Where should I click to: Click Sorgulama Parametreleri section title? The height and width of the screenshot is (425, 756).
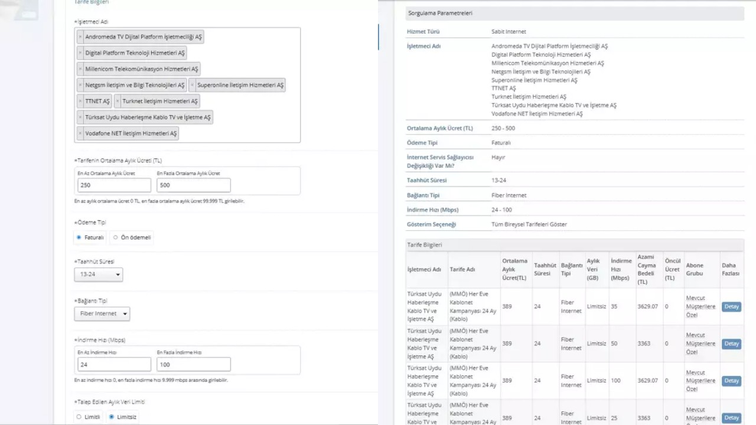(440, 13)
